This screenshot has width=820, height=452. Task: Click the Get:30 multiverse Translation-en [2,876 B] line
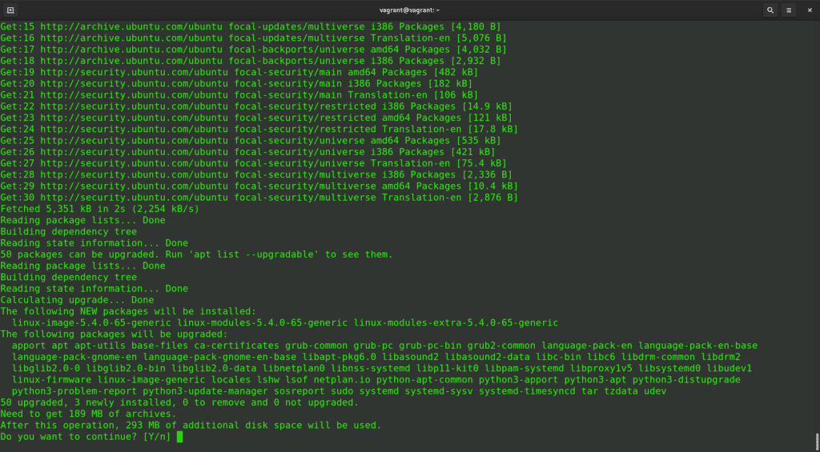pyautogui.click(x=259, y=198)
